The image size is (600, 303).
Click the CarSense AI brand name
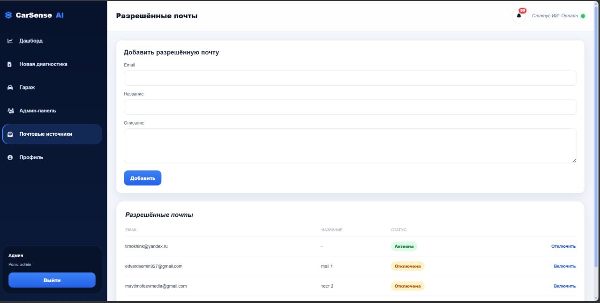point(39,15)
